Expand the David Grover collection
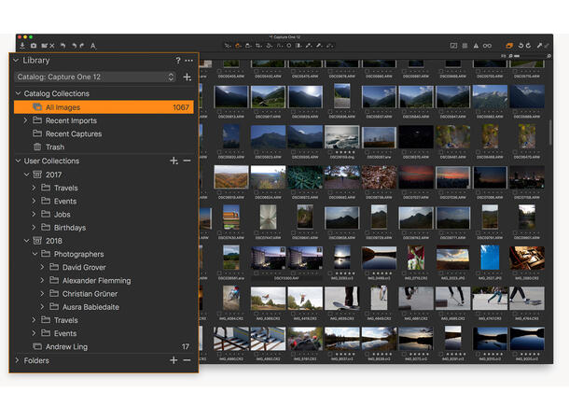The image size is (569, 420). (43, 267)
